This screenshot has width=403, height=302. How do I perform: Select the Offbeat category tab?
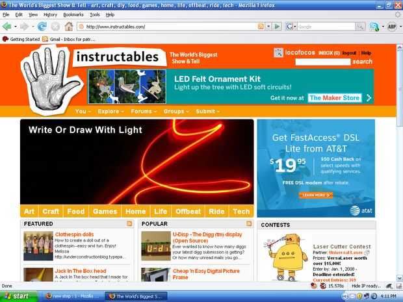click(188, 211)
